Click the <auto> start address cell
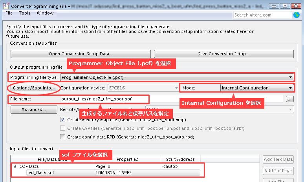This screenshot has width=304, height=182. tap(170, 167)
